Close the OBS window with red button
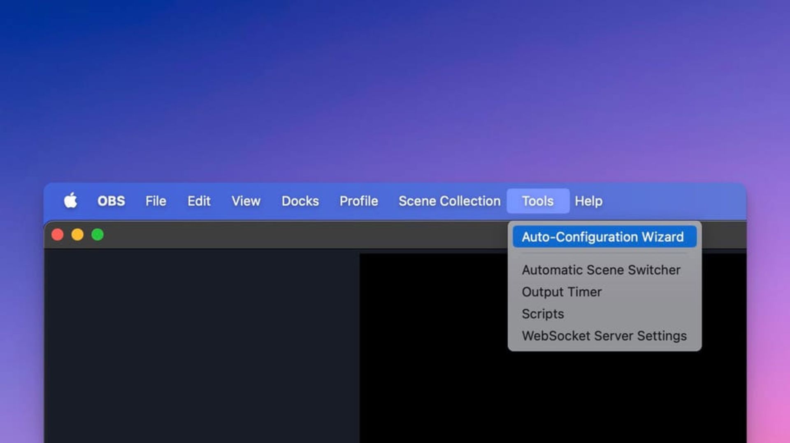The width and height of the screenshot is (790, 443). coord(58,235)
